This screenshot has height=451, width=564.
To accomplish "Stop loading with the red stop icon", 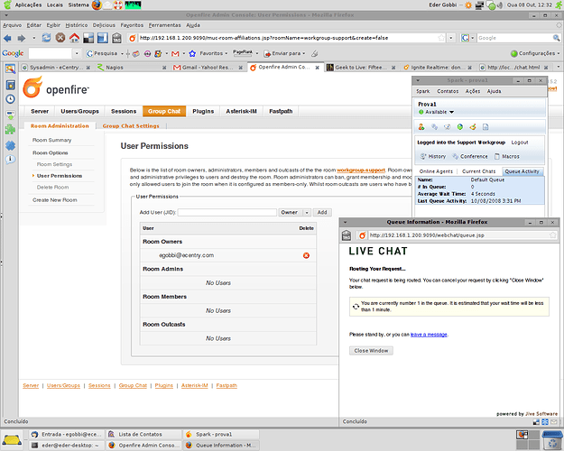I will [x=60, y=38].
